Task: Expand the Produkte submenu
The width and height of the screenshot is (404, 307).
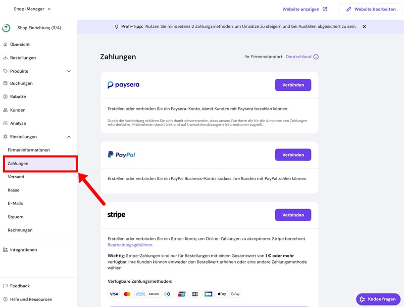Action: tap(69, 71)
